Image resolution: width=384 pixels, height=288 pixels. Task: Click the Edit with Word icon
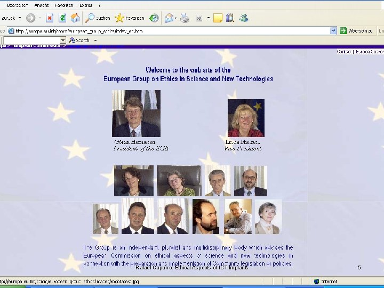[199, 18]
